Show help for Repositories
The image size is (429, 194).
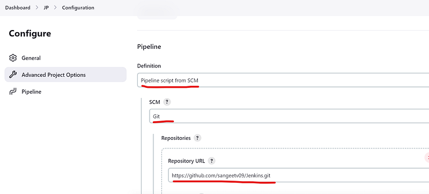(197, 138)
